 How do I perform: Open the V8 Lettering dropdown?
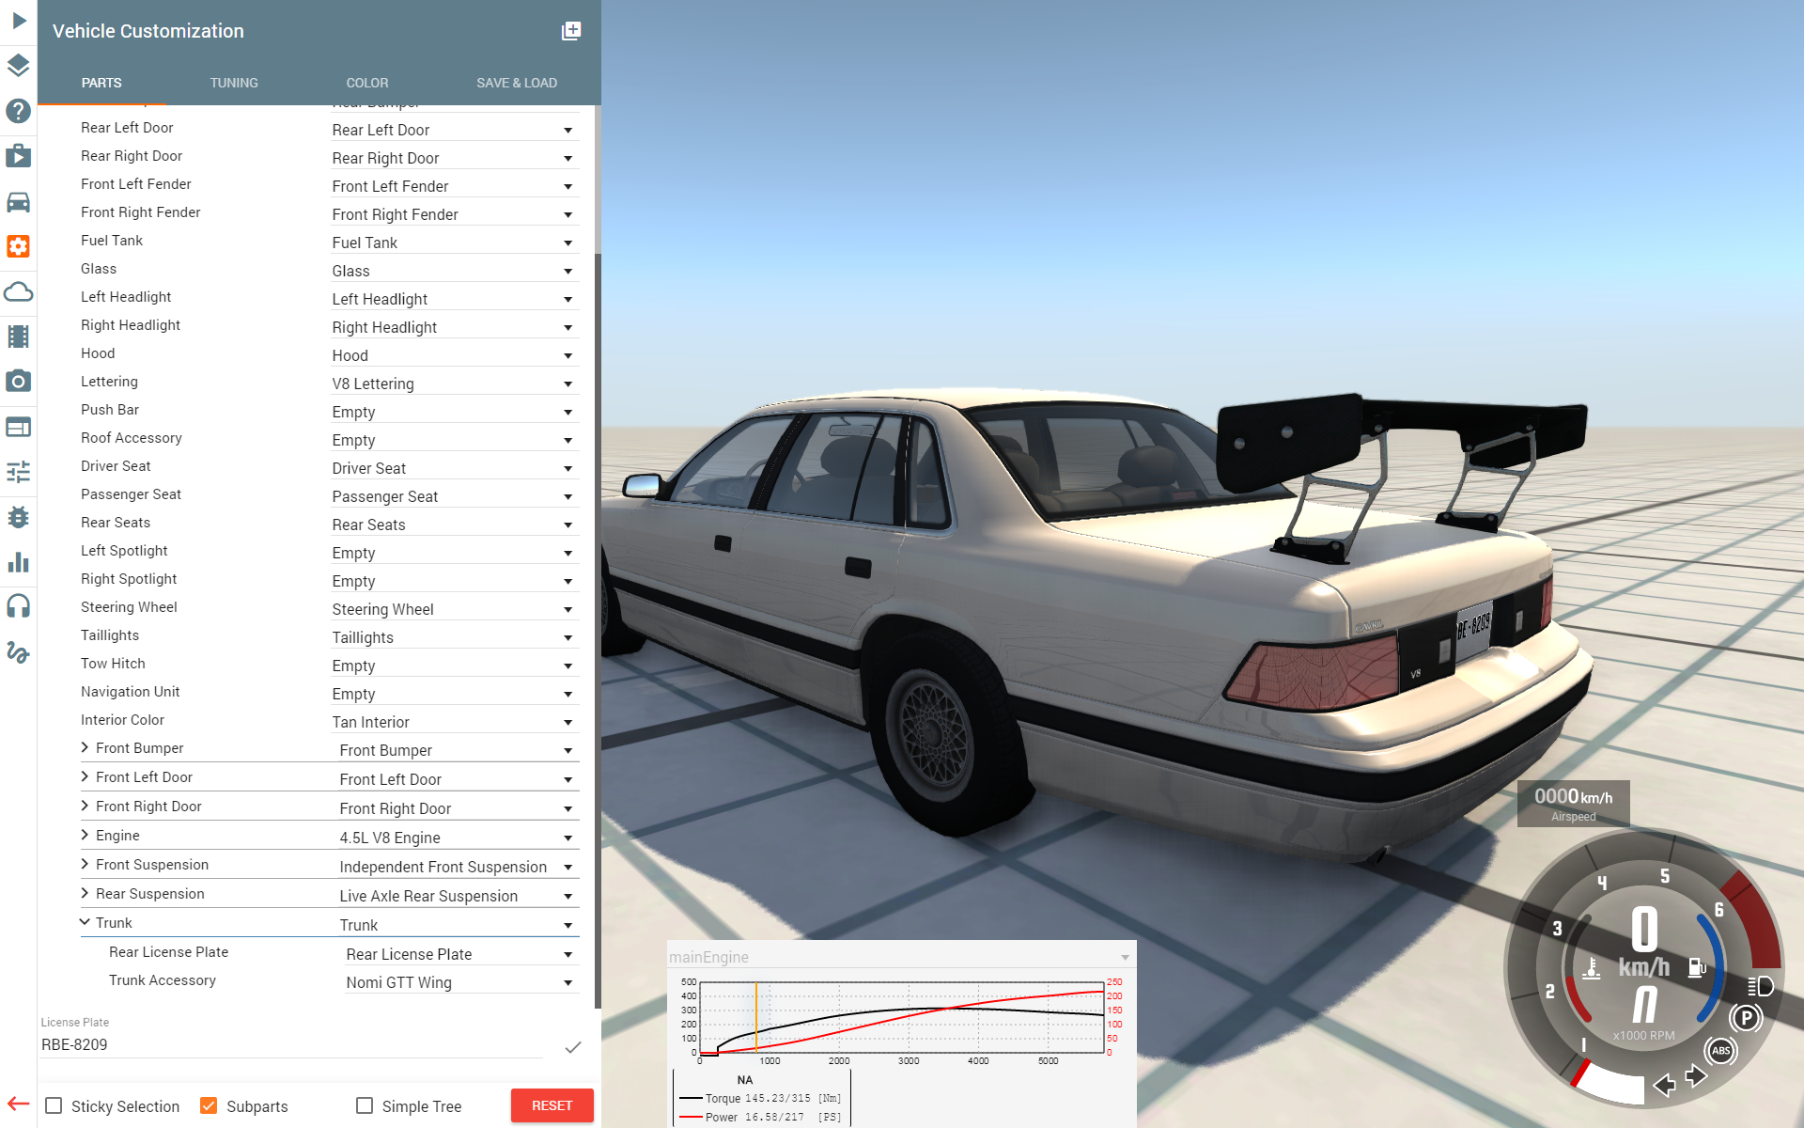454,384
